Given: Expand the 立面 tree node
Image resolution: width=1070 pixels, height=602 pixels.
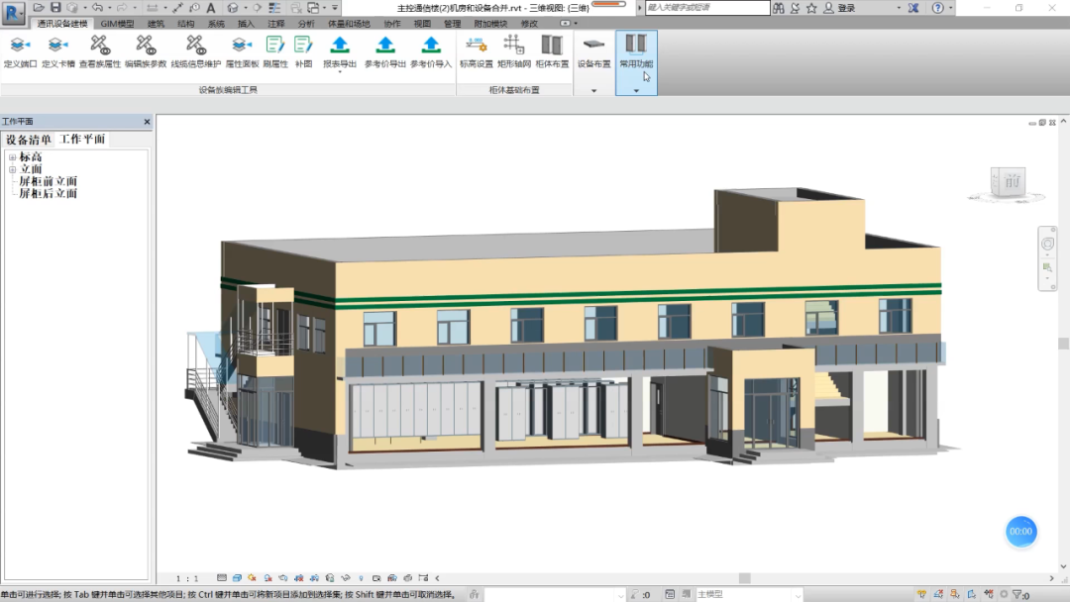Looking at the screenshot, I should pyautogui.click(x=13, y=169).
